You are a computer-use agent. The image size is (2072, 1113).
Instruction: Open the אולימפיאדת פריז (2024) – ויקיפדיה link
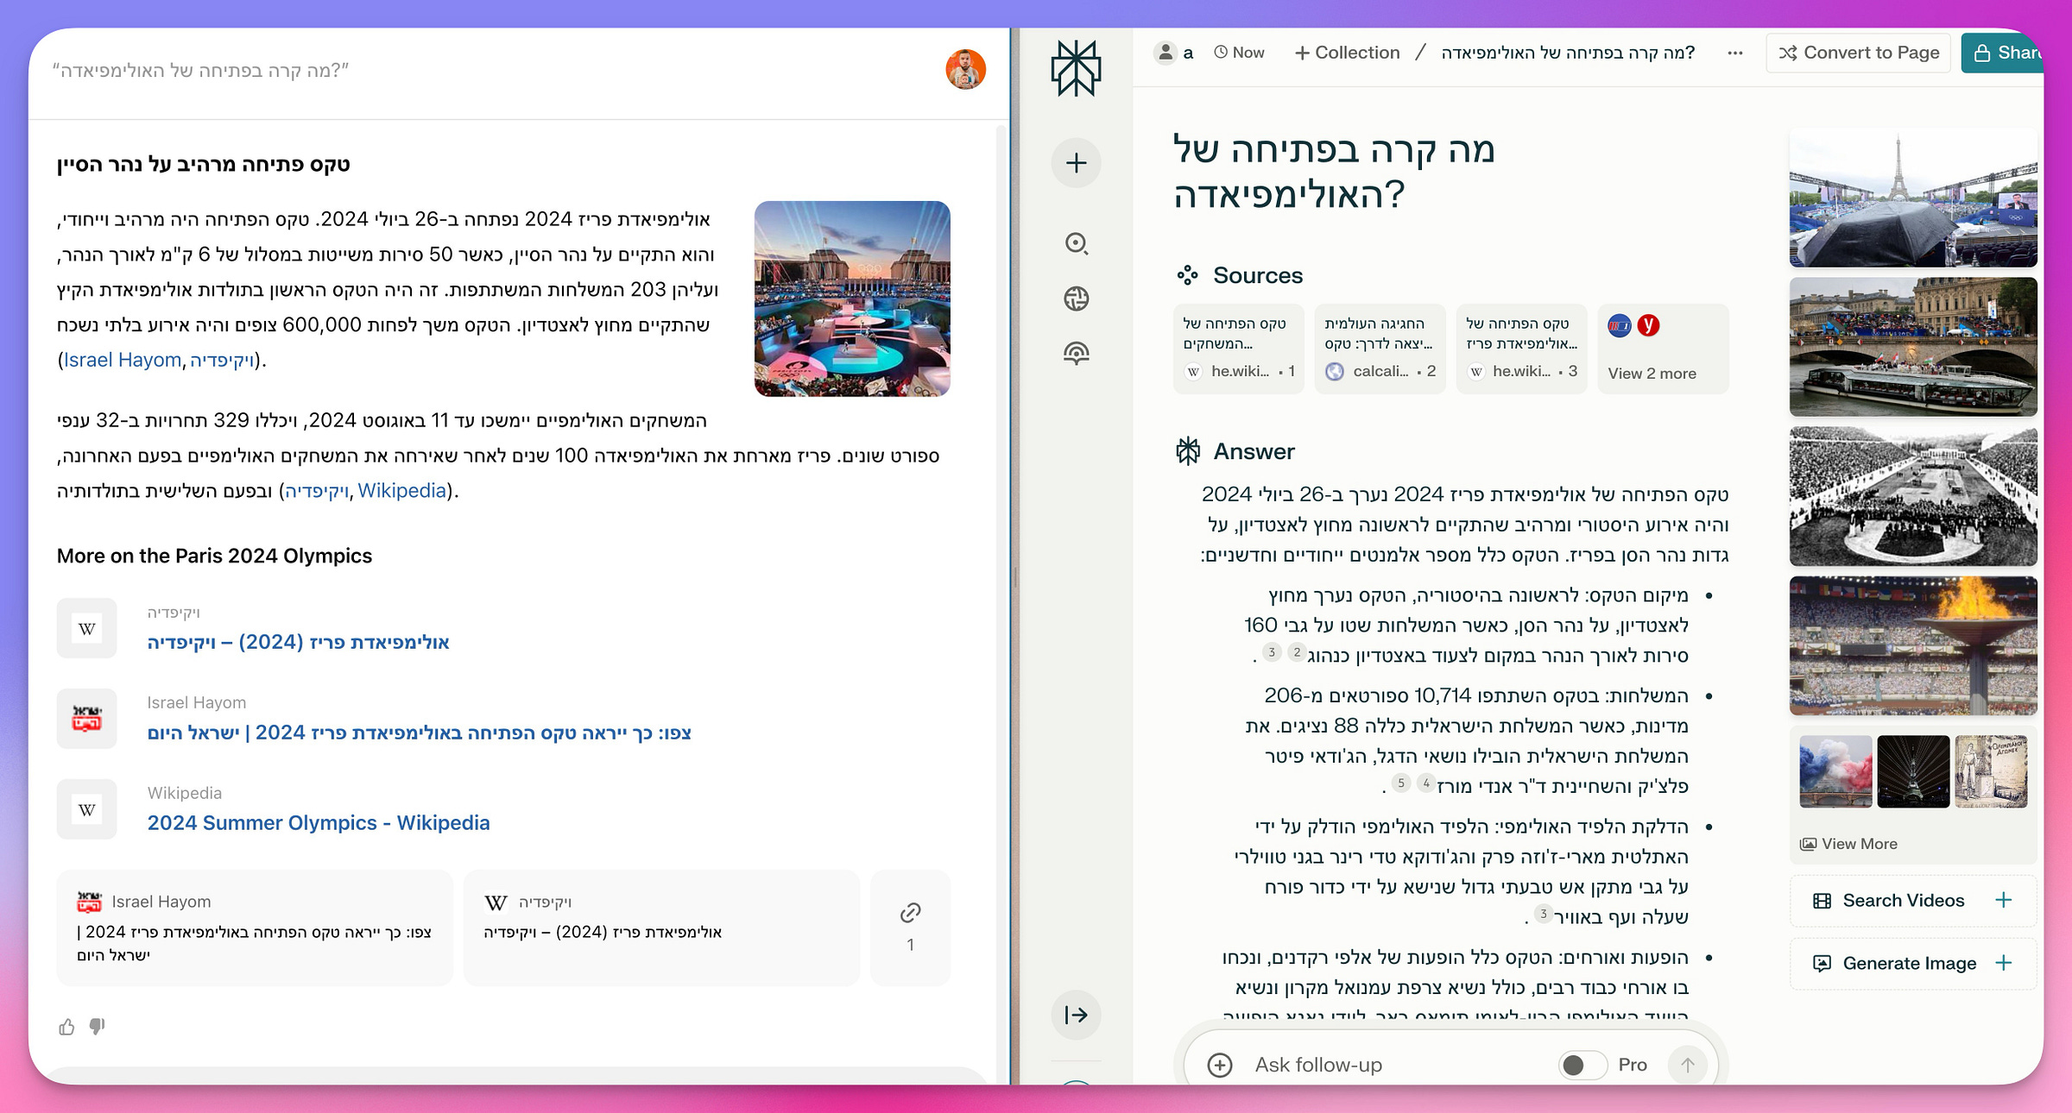tap(299, 642)
